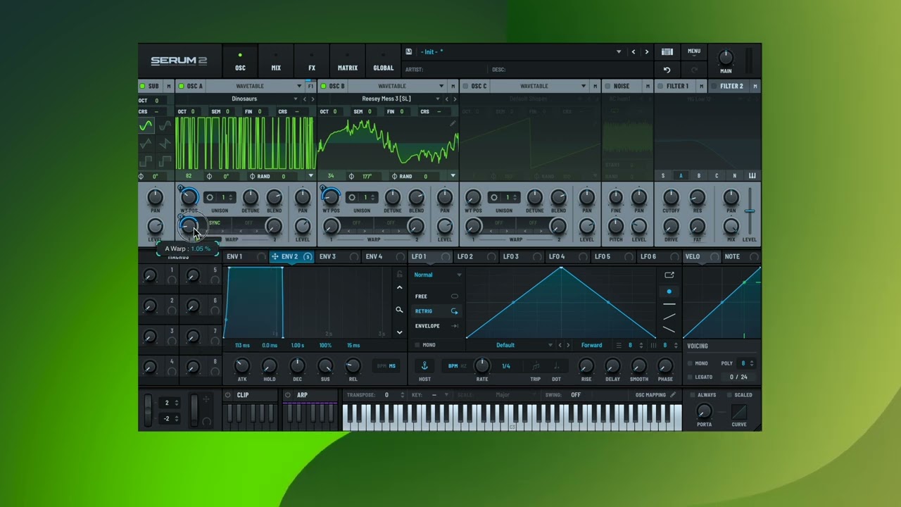Image resolution: width=901 pixels, height=507 pixels.
Task: Switch to the MIX tab
Action: (x=276, y=61)
